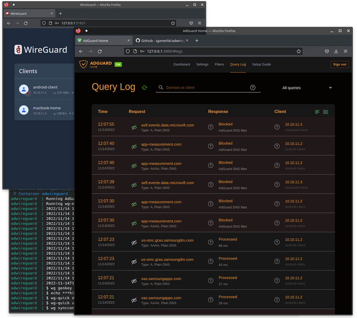Go back in the AdGuard Firefox window

click(x=81, y=51)
